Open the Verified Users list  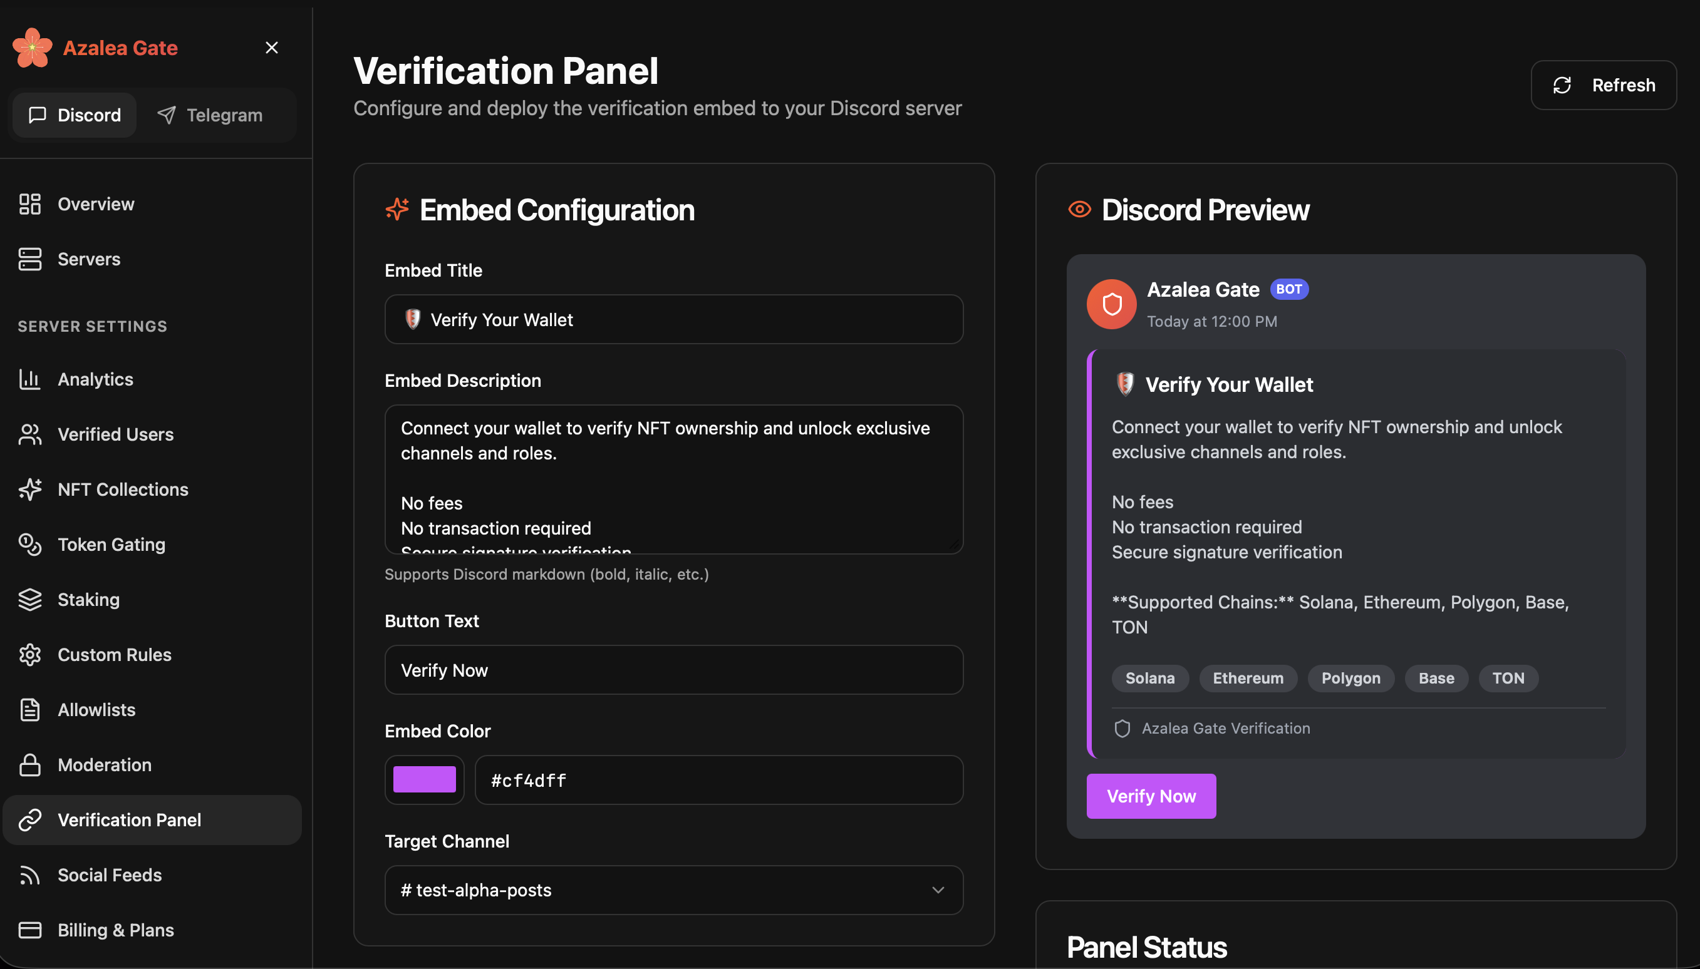115,434
